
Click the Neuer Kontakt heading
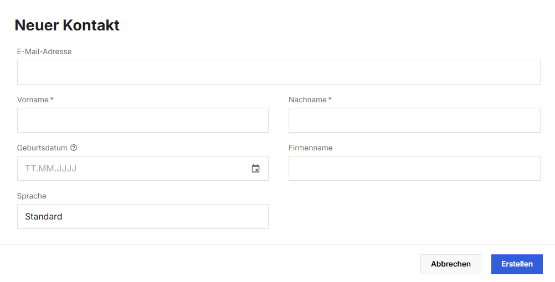point(67,25)
